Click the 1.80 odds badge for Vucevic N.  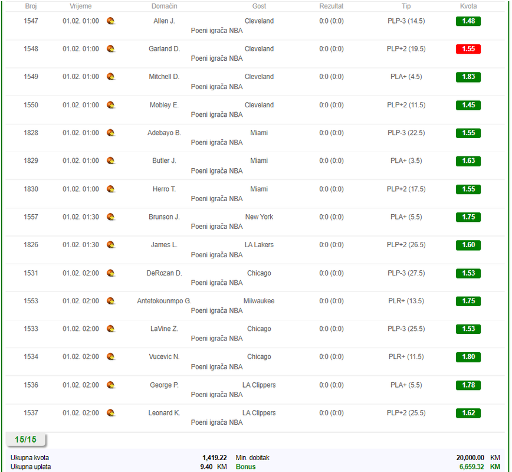tap(468, 357)
